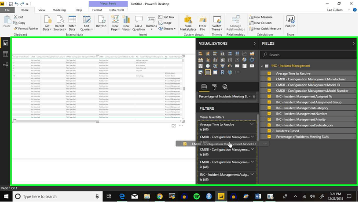Click Enter Data in the ribbon
Viewport: 359px width, 202px height.
coord(72,23)
